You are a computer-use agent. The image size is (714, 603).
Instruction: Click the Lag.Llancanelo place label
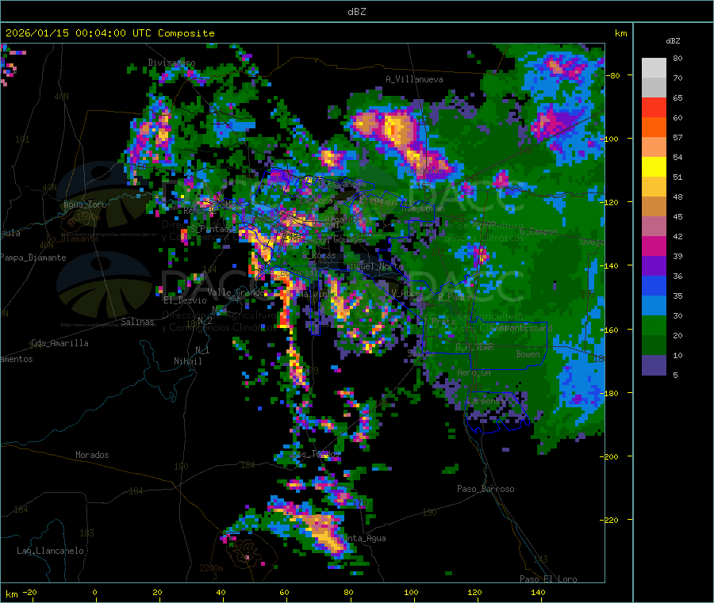tap(50, 551)
